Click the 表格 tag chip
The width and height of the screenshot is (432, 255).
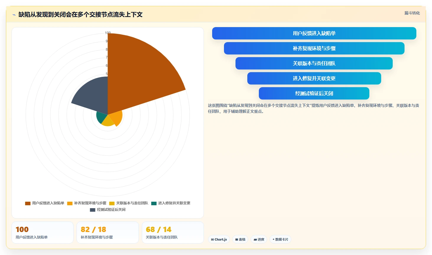click(x=240, y=239)
